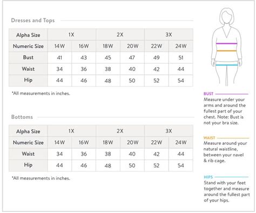256x213 pixels.
Task: Click 18W numeric size in Dresses table
Action: point(108,46)
